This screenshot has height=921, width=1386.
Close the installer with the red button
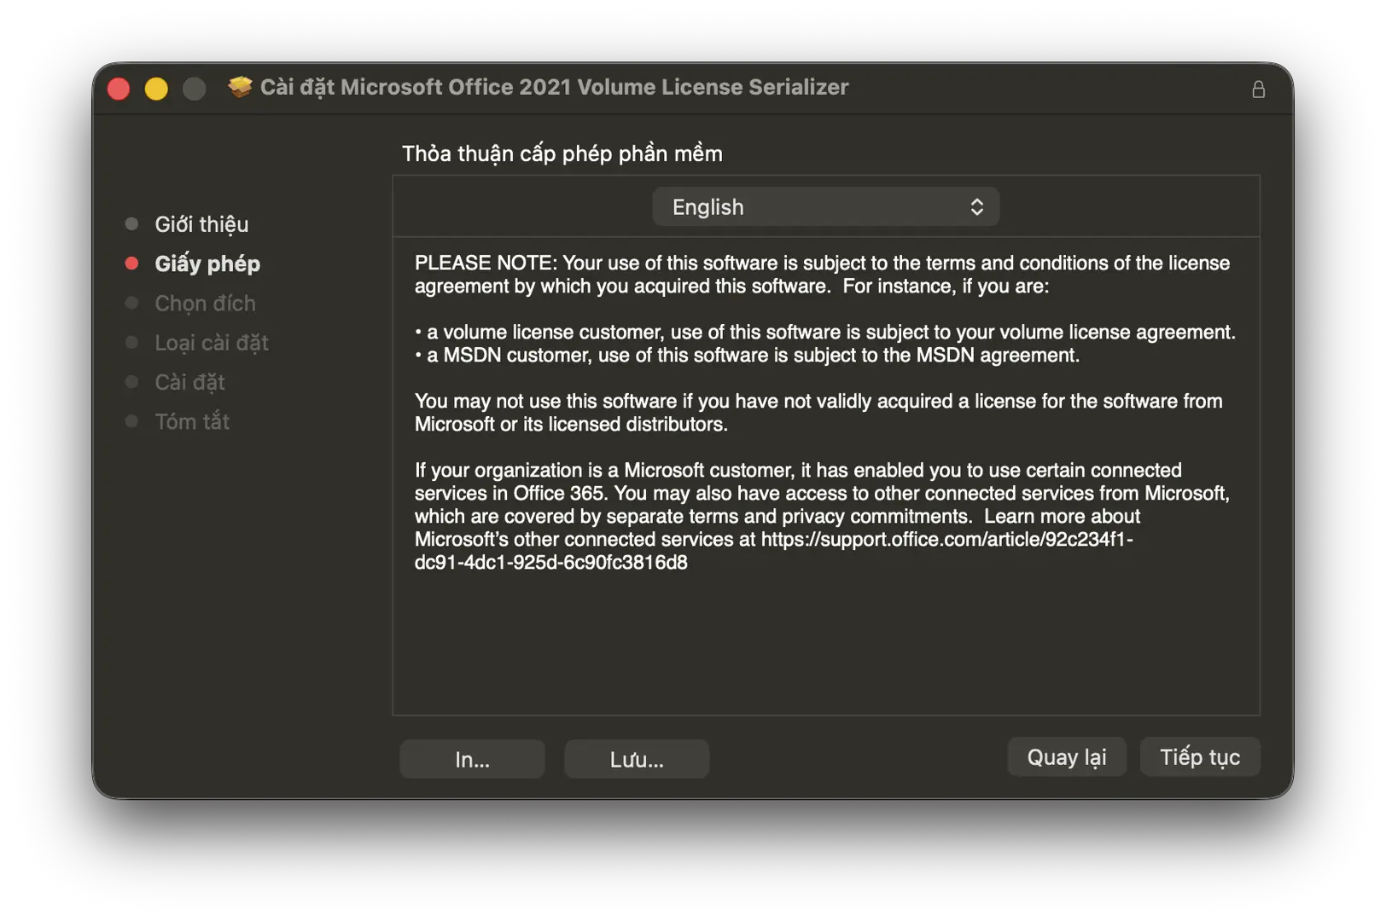[119, 89]
